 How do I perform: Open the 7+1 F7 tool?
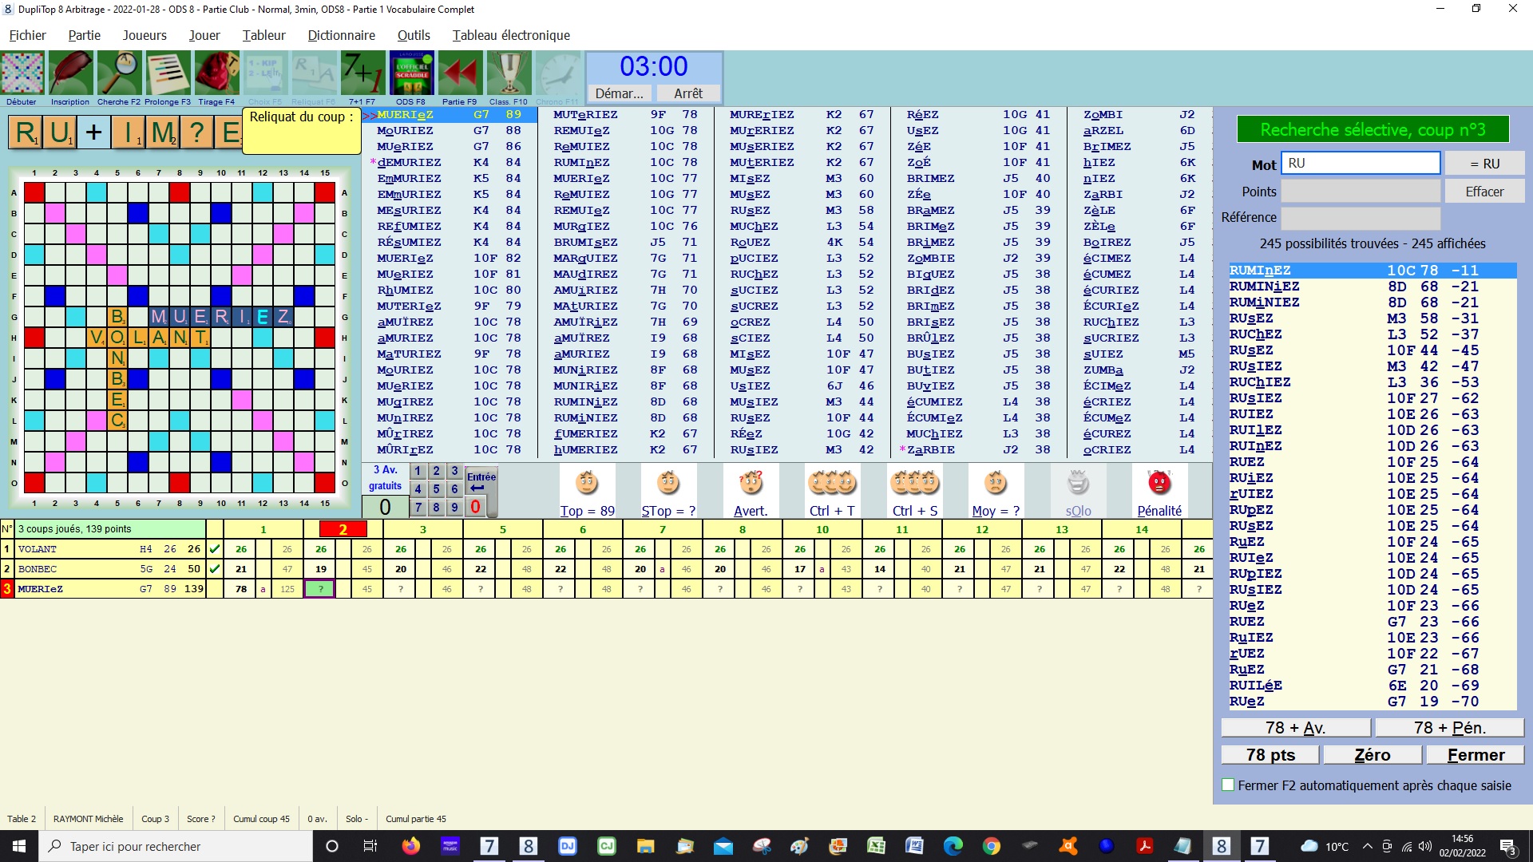[362, 73]
